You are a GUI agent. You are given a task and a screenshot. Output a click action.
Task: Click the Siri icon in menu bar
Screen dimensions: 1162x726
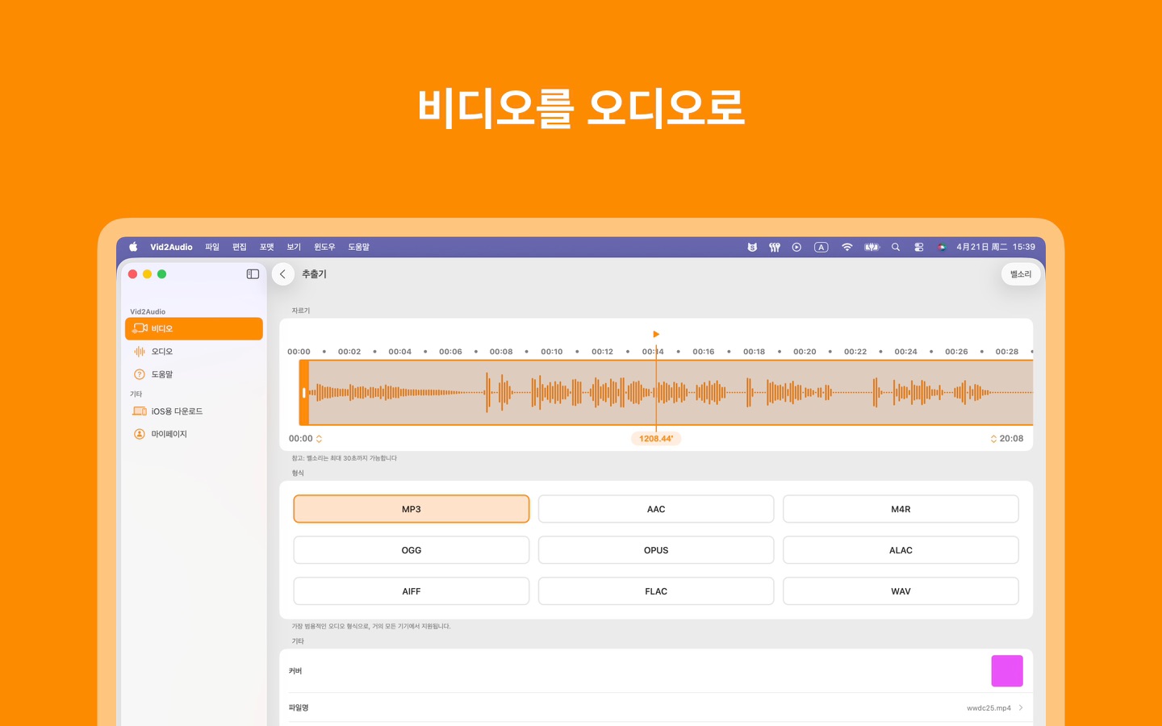pyautogui.click(x=942, y=248)
